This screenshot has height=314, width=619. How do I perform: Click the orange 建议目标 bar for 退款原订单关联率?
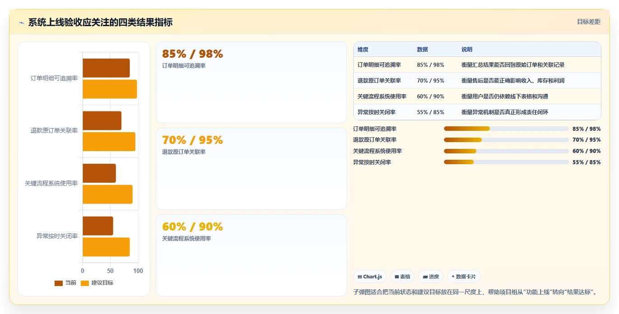point(109,142)
